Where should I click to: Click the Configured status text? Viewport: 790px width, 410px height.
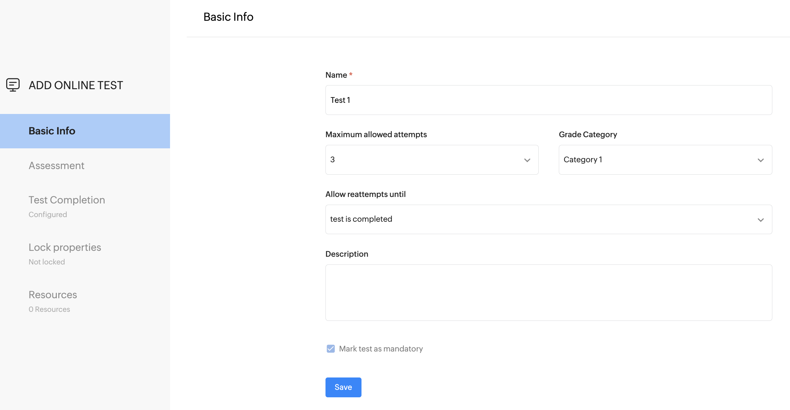pos(48,215)
